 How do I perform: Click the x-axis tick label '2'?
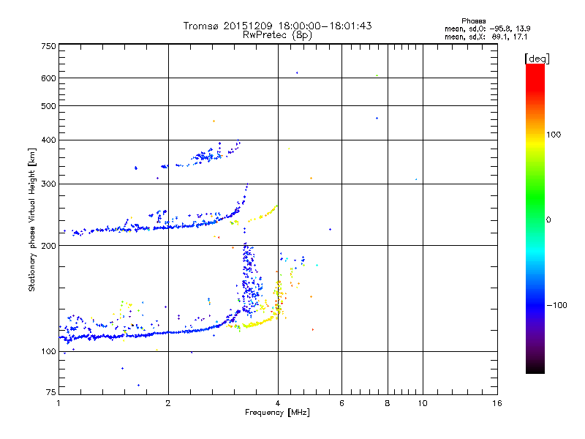pos(168,403)
